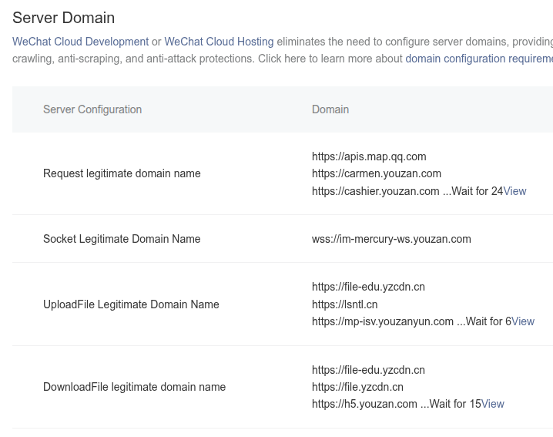Select the UploadFile Legitimate Domain Name label
Screen dimensions: 553x437
point(131,304)
